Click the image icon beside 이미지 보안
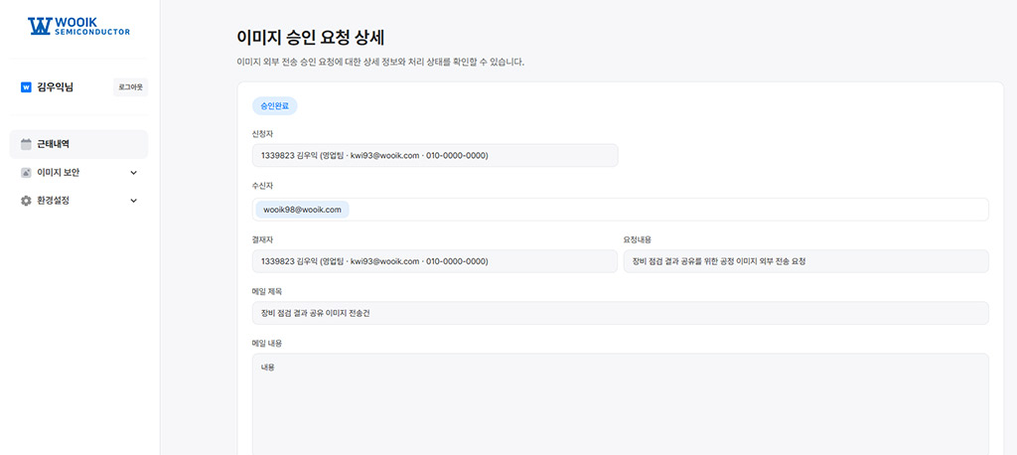Viewport: 1017px width, 455px height. (x=27, y=173)
